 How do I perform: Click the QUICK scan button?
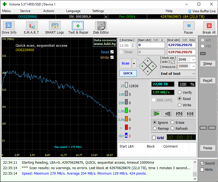(x=128, y=73)
